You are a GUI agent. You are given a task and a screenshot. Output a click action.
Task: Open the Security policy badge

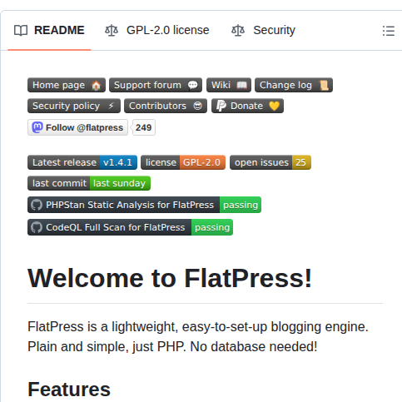tap(74, 106)
